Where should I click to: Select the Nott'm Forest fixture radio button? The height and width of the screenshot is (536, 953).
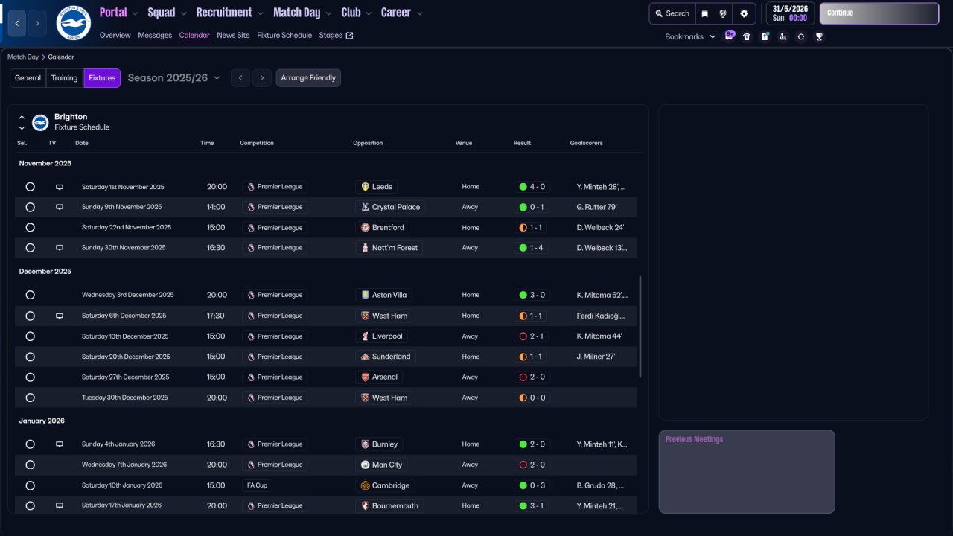[x=30, y=248]
